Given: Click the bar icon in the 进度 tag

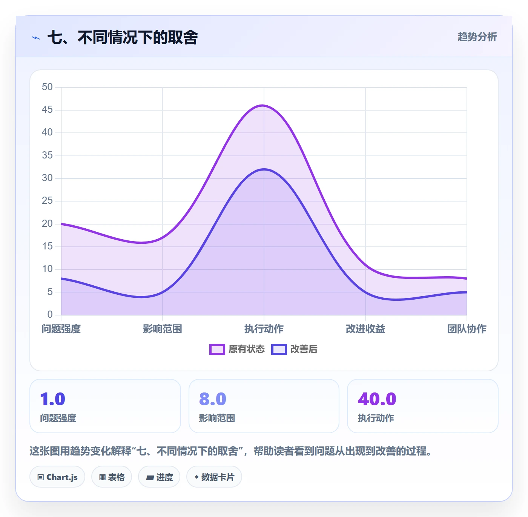Looking at the screenshot, I should [150, 478].
